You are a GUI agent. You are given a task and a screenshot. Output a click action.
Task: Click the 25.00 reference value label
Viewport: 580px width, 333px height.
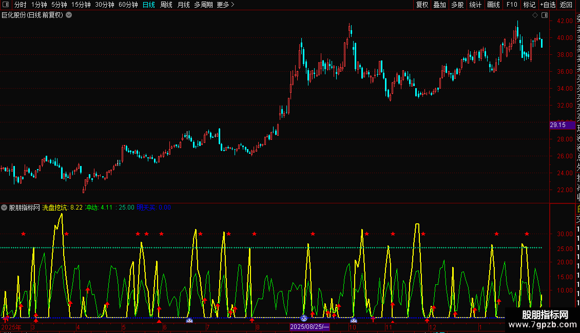point(126,207)
